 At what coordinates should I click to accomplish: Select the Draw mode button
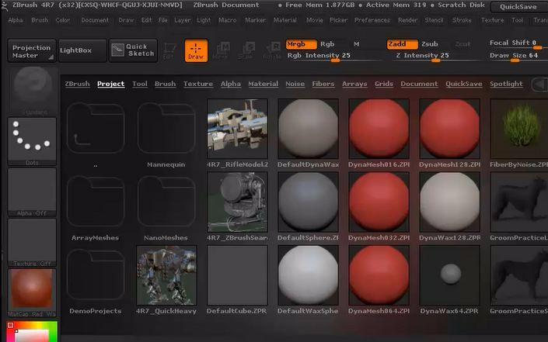(x=196, y=50)
